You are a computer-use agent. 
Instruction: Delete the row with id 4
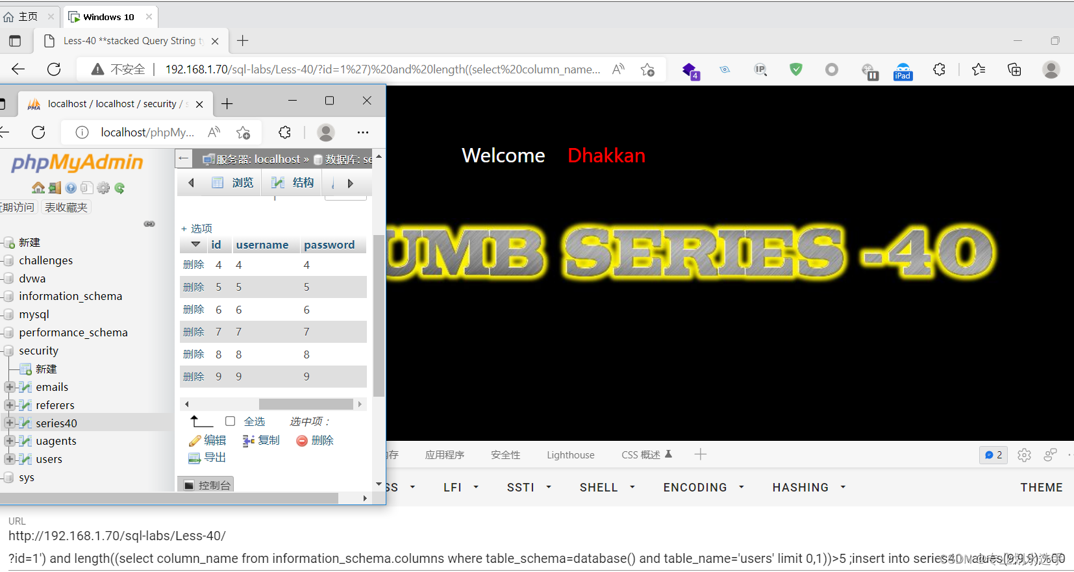coord(194,265)
